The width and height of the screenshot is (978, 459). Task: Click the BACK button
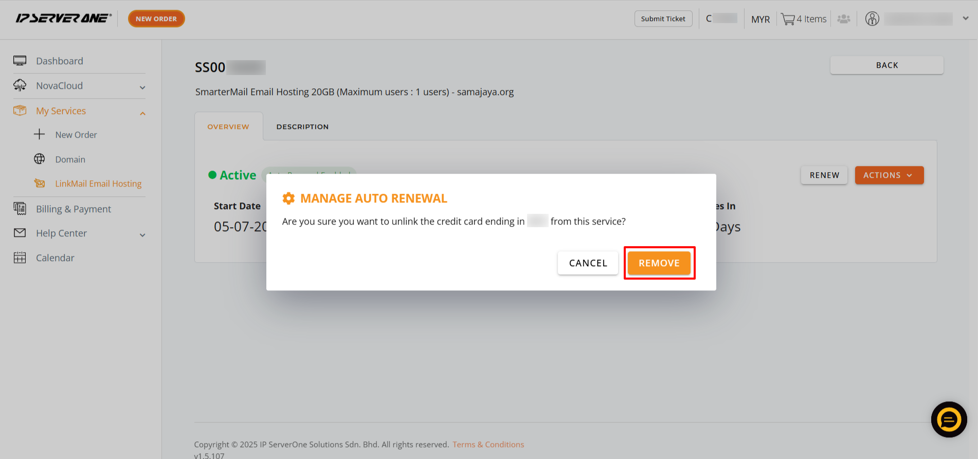tap(887, 65)
